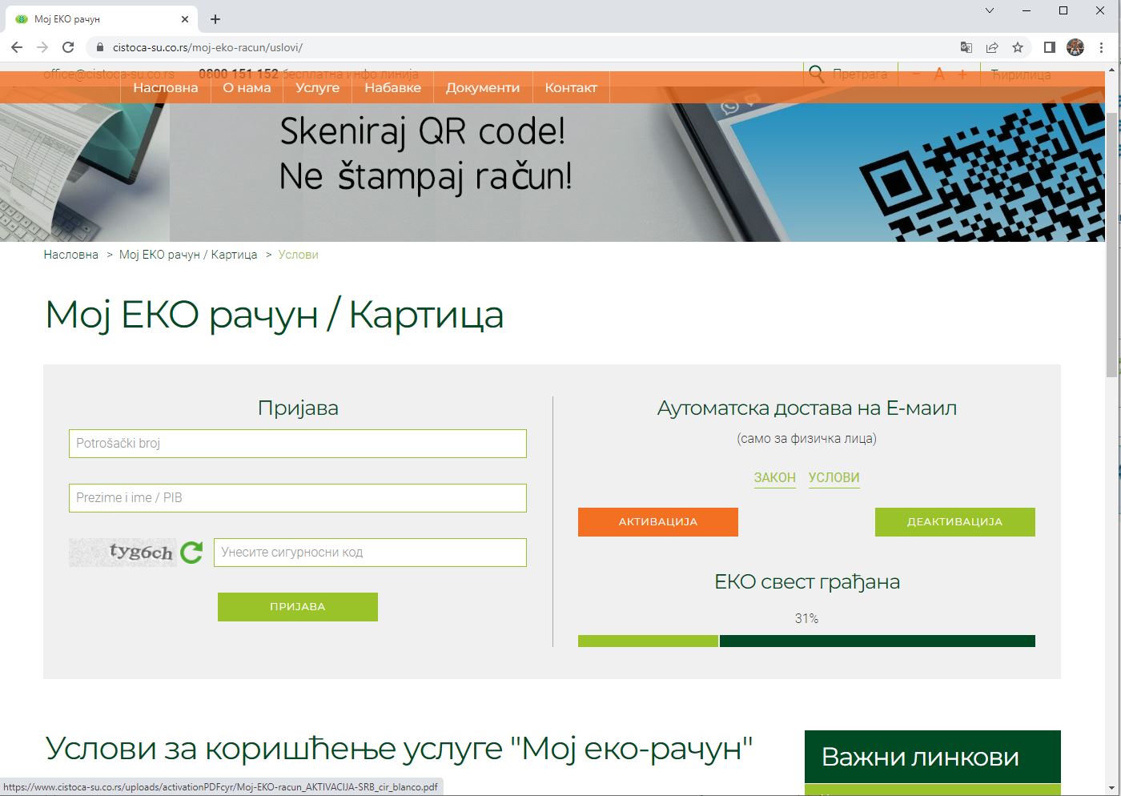Click the browser reload page icon
Image resolution: width=1121 pixels, height=796 pixels.
68,47
